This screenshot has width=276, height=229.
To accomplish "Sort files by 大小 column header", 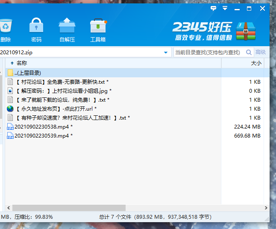I will (255, 63).
